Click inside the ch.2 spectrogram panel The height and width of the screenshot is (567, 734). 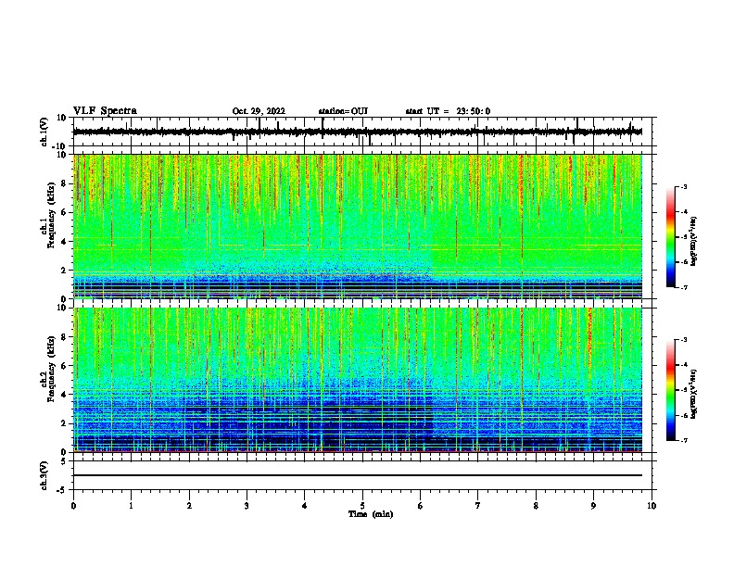point(357,380)
